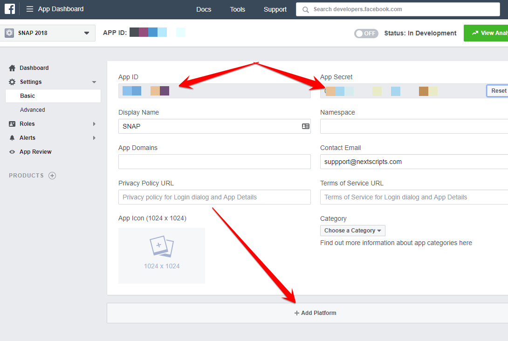Click App Dashboard title
The image size is (508, 341).
(61, 9)
